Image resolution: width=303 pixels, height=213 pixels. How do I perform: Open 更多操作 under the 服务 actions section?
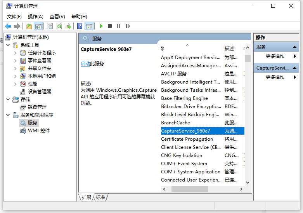(275, 56)
